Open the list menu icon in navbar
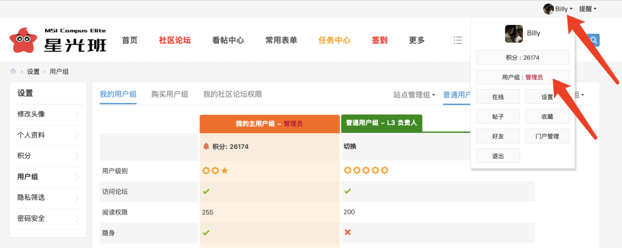Screen dimensions: 622x248 tap(457, 40)
